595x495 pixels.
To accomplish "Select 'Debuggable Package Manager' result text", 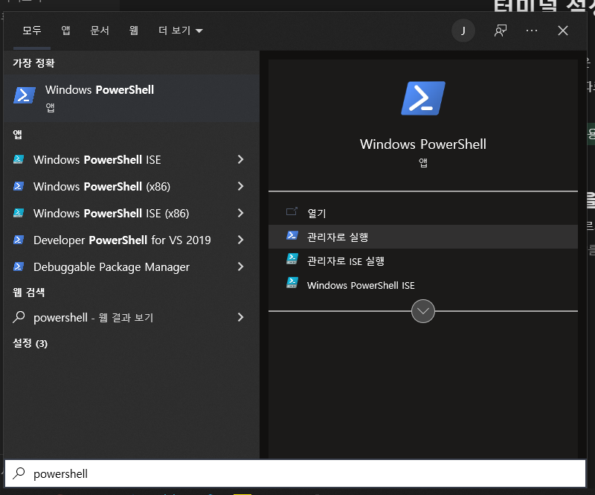I will [111, 267].
